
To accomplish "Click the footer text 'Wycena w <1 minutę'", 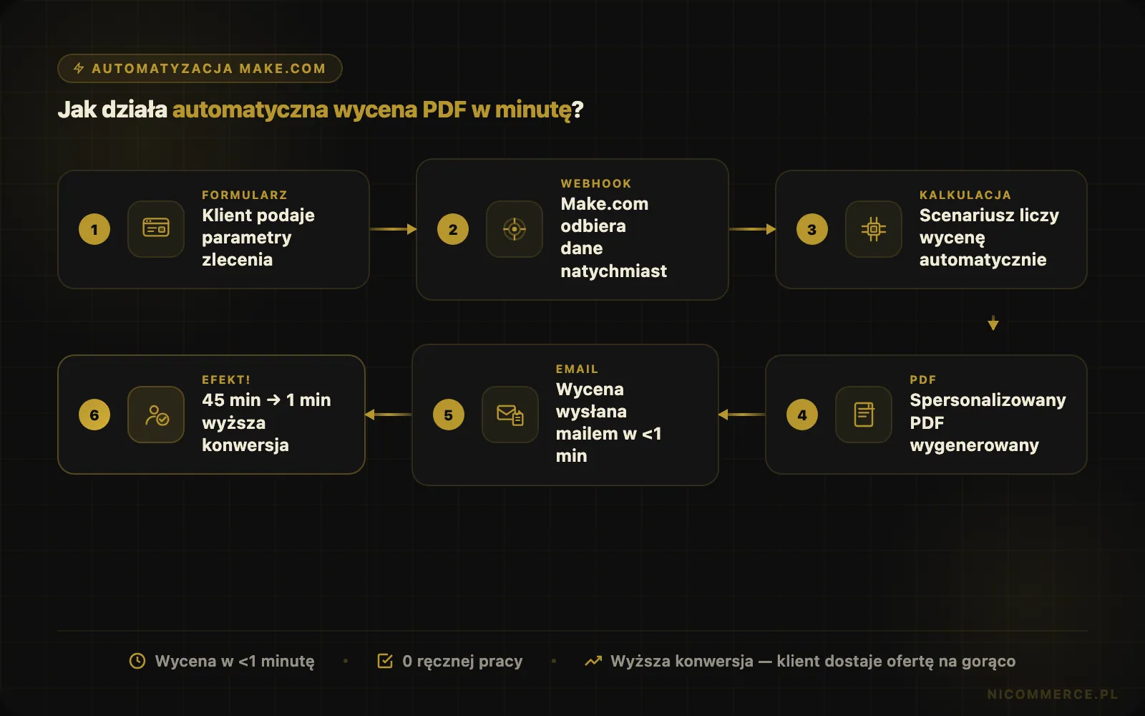I will pyautogui.click(x=235, y=661).
